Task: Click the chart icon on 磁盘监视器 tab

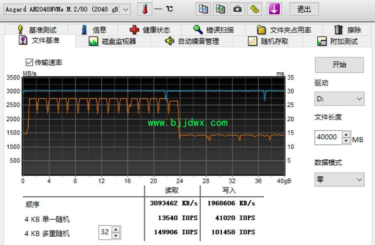Action: click(93, 41)
